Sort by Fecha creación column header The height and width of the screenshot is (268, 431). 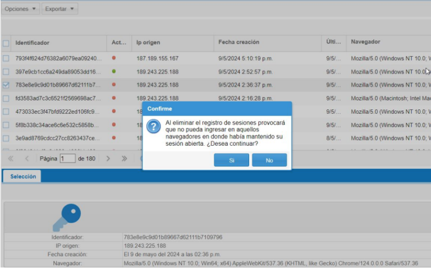(239, 42)
